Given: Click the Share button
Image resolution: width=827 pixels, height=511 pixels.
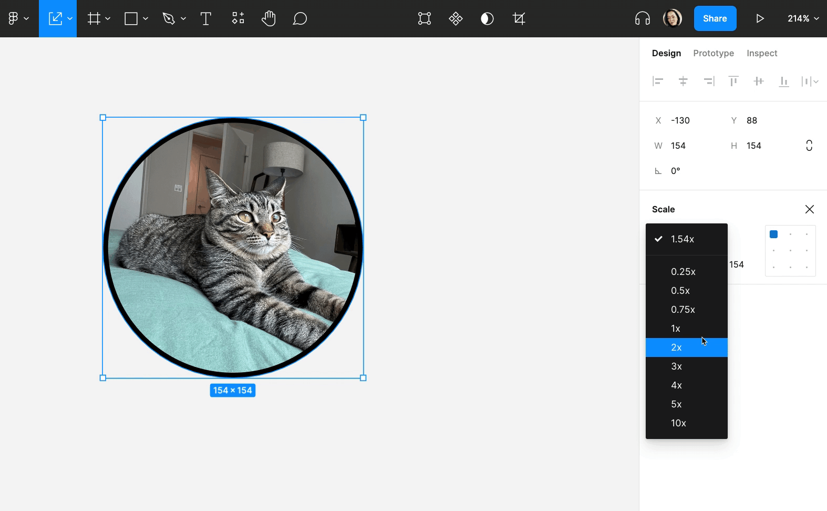Looking at the screenshot, I should [715, 18].
